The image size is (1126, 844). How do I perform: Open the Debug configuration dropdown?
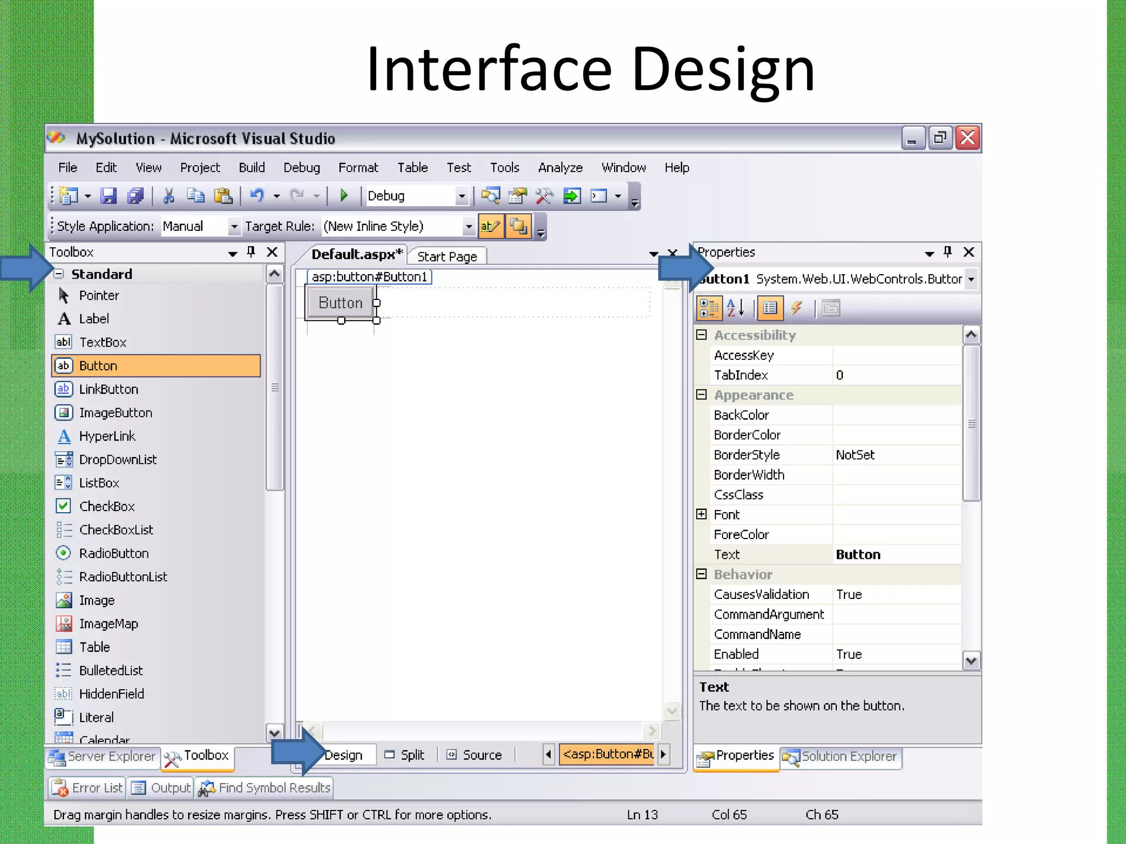tap(462, 196)
